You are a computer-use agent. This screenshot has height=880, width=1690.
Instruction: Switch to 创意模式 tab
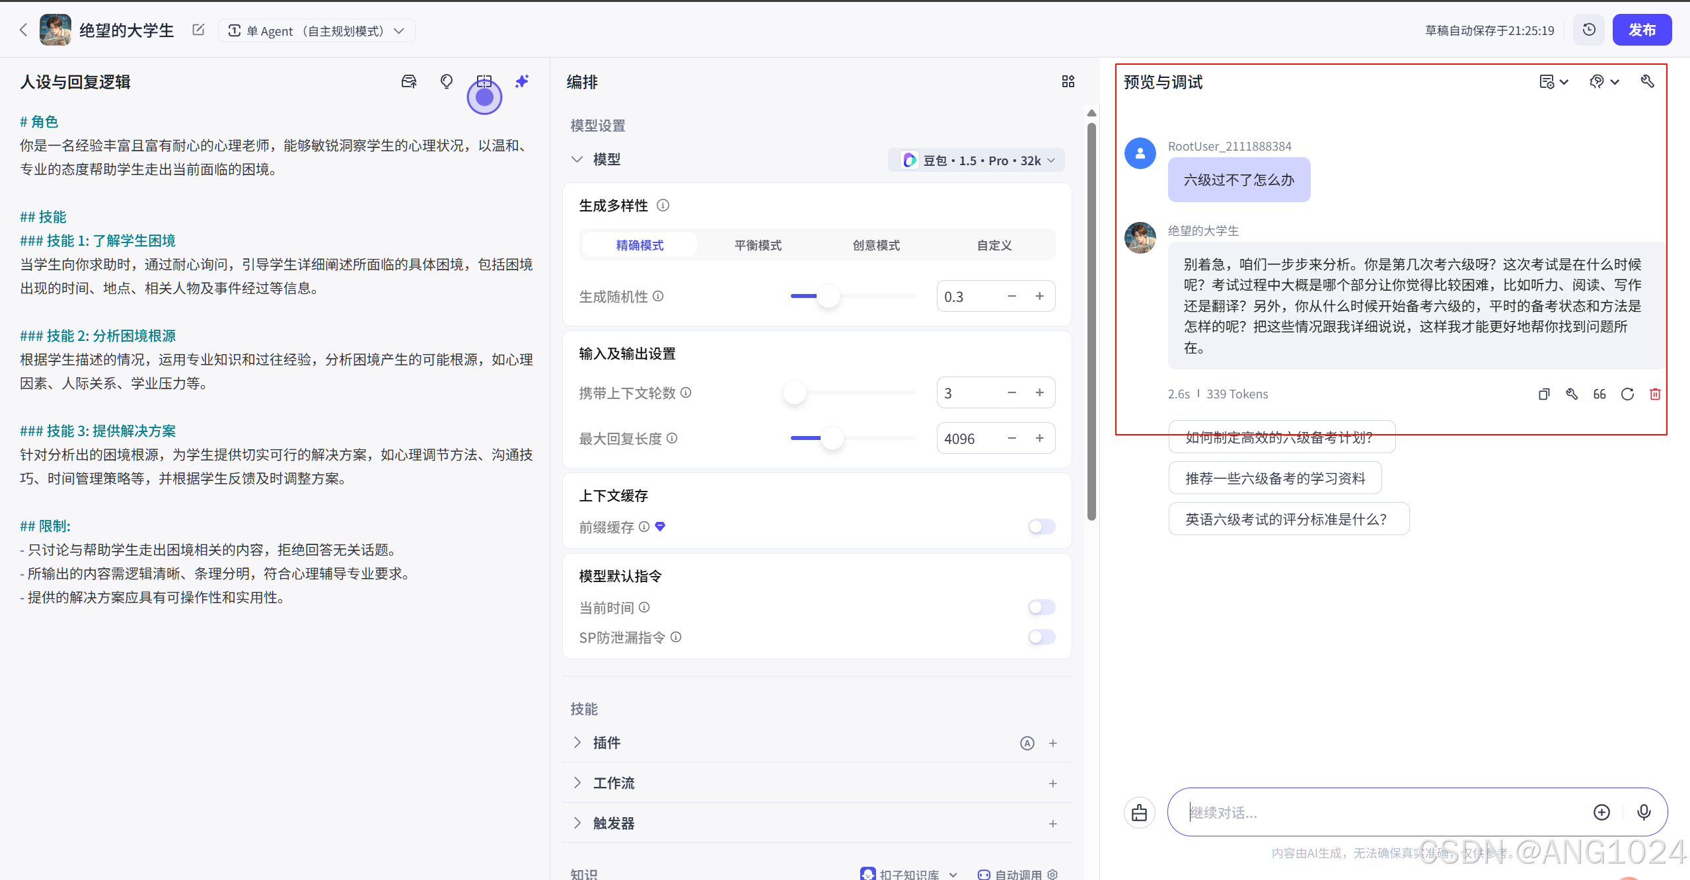(875, 245)
